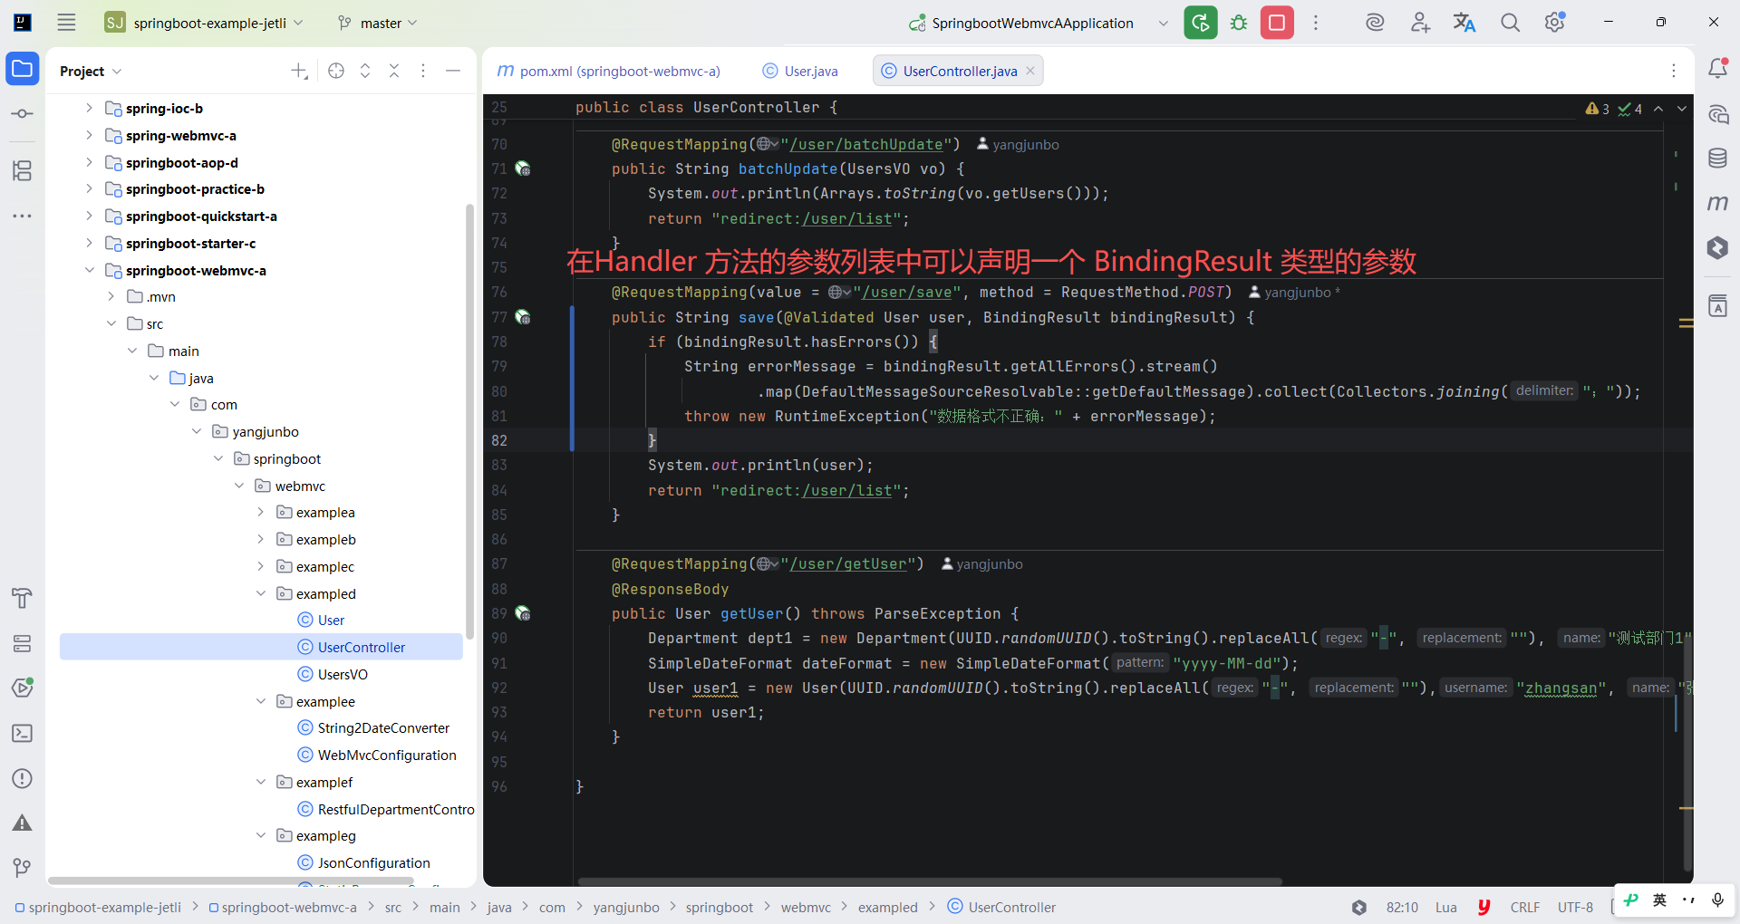
Task: Click the exampled breadcrumb in navigation bar
Action: click(887, 907)
